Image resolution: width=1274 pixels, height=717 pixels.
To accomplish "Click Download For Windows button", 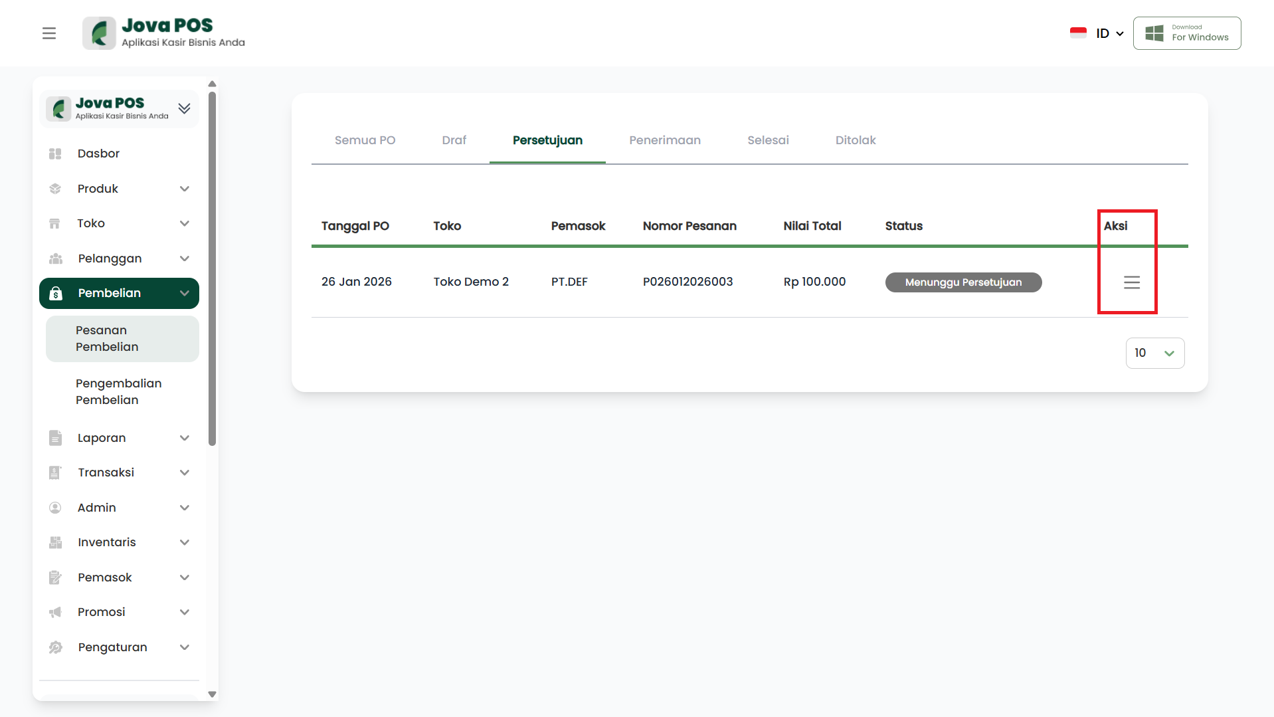I will pos(1186,33).
